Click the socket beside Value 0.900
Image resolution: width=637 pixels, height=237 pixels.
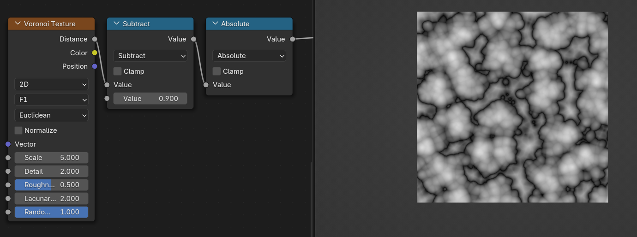(x=107, y=99)
